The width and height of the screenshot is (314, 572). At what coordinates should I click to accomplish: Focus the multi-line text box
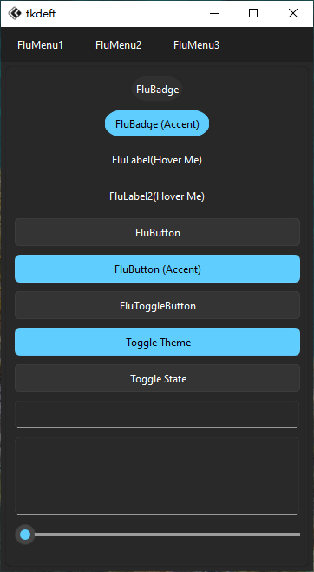[157, 476]
